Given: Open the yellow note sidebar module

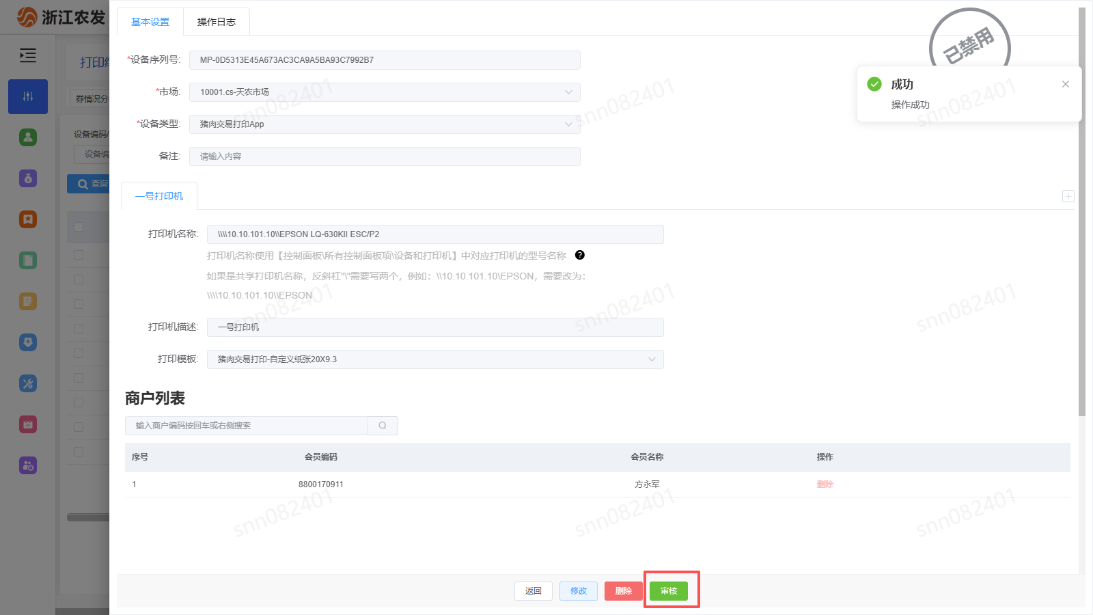Looking at the screenshot, I should pos(28,301).
